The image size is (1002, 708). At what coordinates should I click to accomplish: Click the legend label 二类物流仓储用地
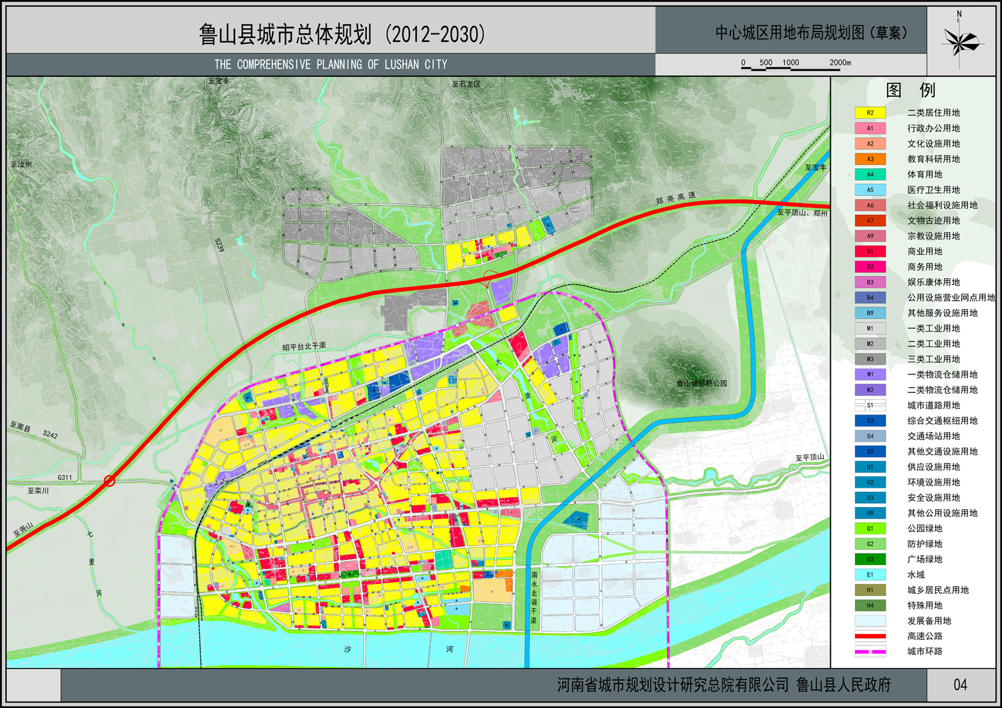click(942, 390)
